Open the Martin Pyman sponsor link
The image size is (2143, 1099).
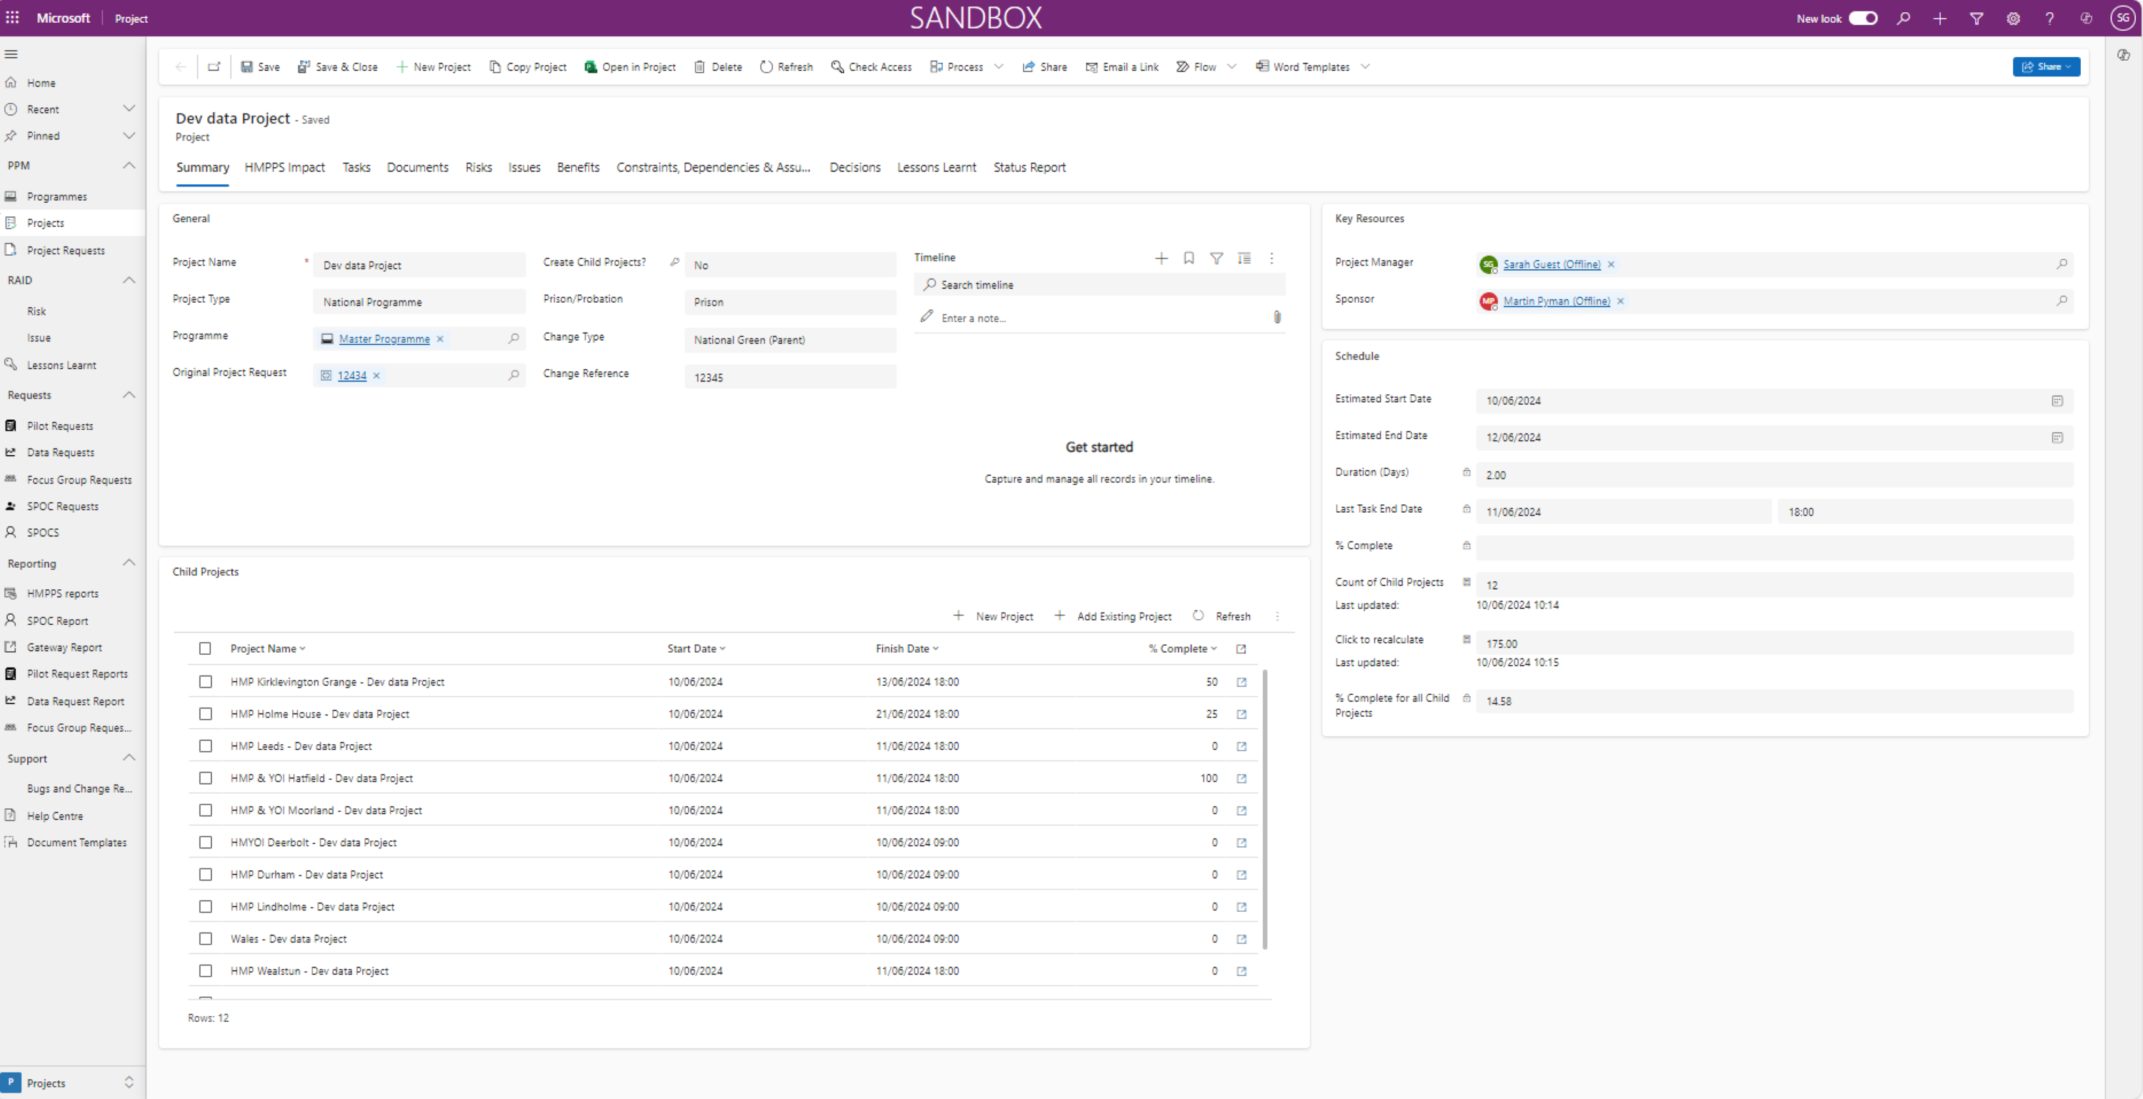tap(1556, 301)
